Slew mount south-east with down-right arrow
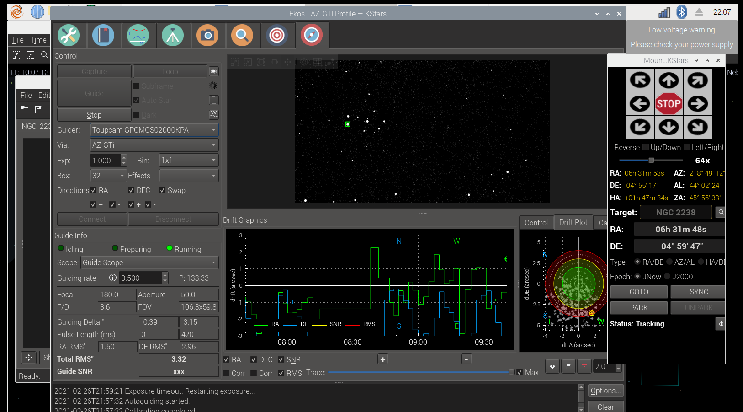This screenshot has height=412, width=743. pyautogui.click(x=698, y=127)
